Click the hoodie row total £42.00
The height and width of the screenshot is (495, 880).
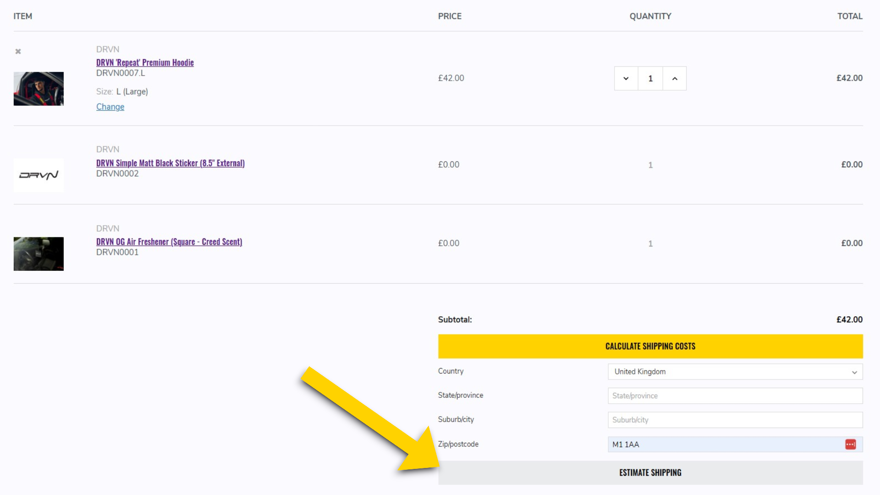[849, 78]
